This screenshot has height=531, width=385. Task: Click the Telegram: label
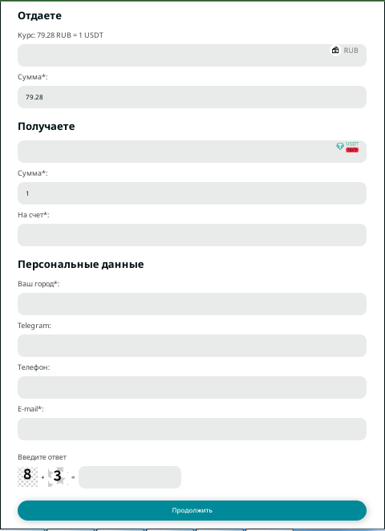click(x=34, y=326)
